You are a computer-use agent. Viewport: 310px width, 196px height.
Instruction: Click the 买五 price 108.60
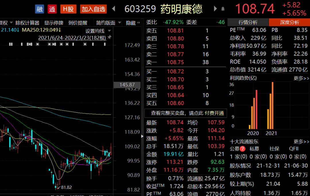click(175, 103)
